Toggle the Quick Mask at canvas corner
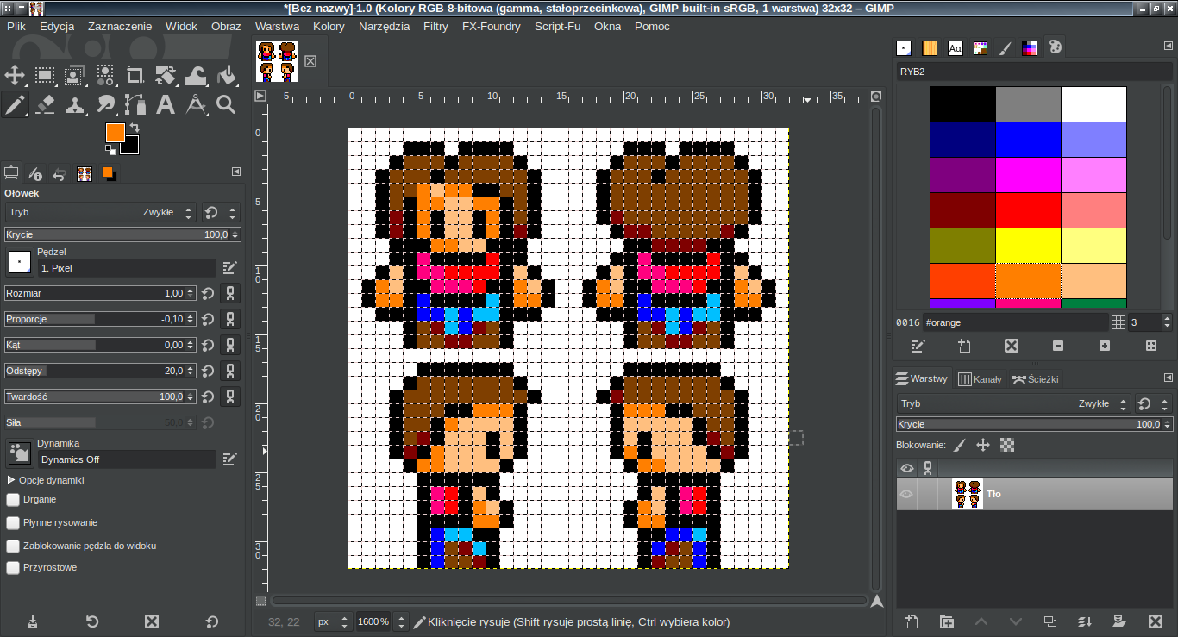The width and height of the screenshot is (1178, 637). (261, 601)
